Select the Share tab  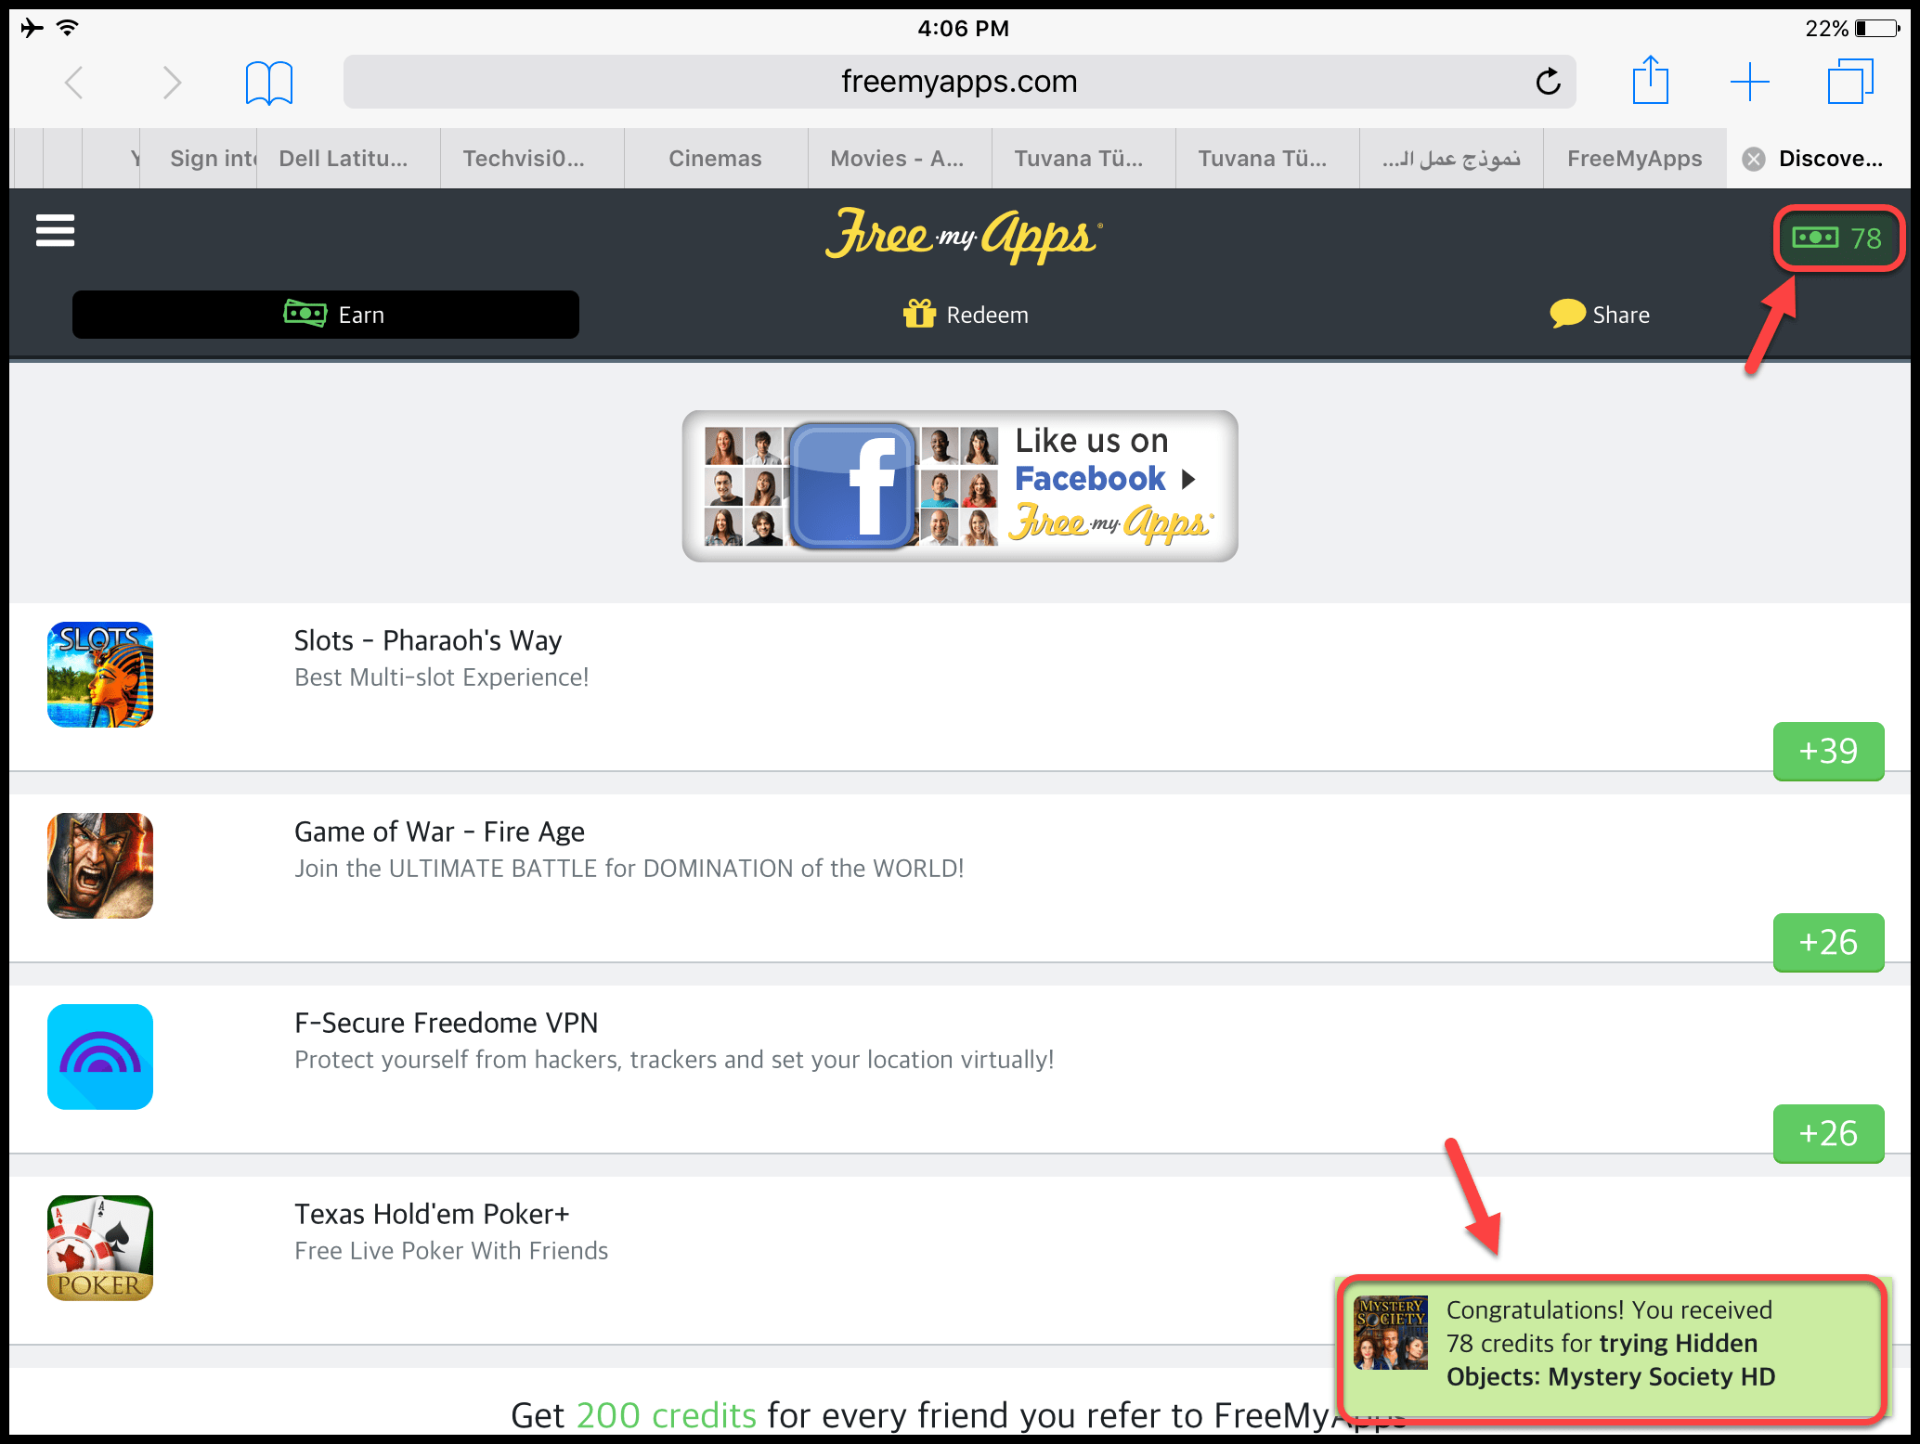(1600, 315)
